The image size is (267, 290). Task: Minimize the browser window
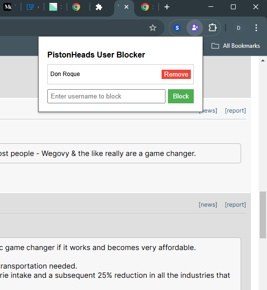coord(211,7)
